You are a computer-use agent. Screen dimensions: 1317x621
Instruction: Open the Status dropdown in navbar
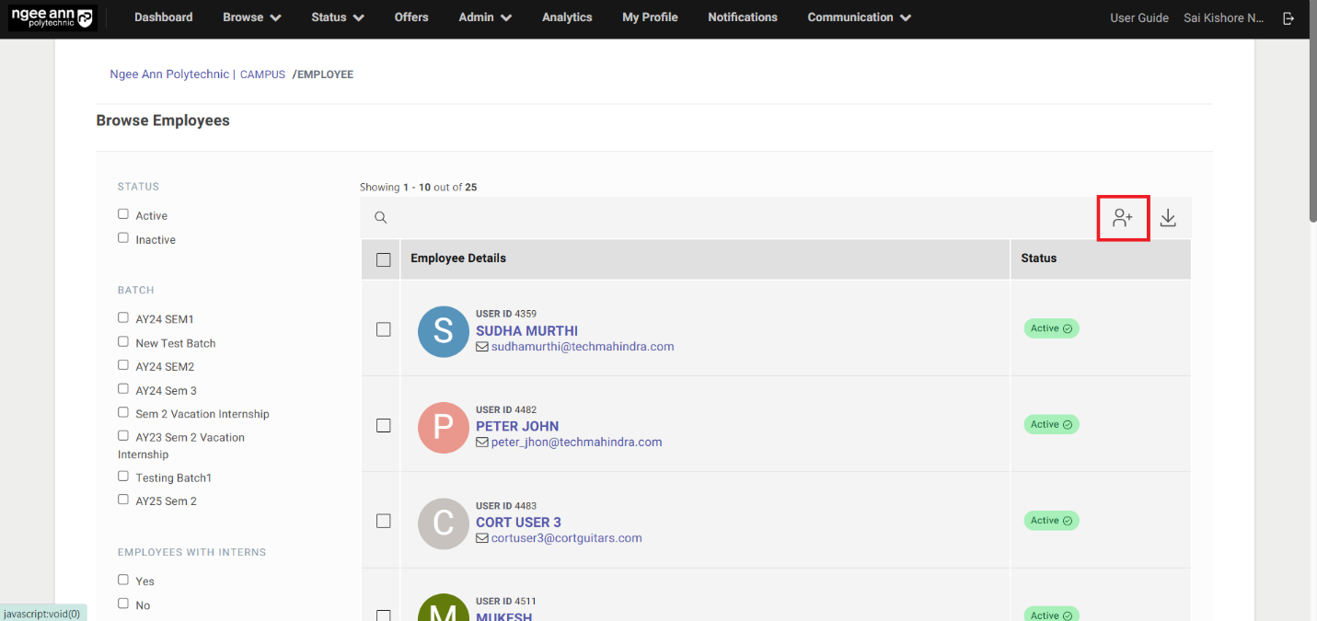tap(337, 17)
